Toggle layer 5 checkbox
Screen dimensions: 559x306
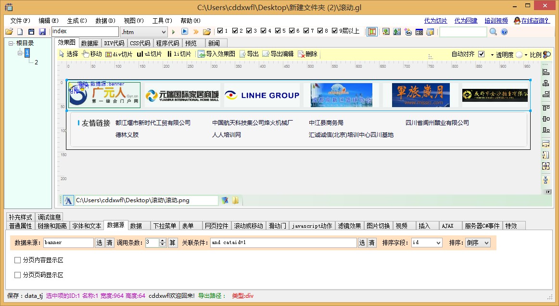pyautogui.click(x=278, y=31)
